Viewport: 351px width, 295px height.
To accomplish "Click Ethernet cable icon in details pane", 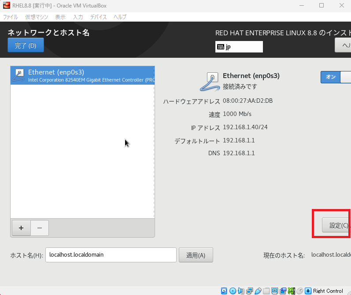I will [210, 82].
